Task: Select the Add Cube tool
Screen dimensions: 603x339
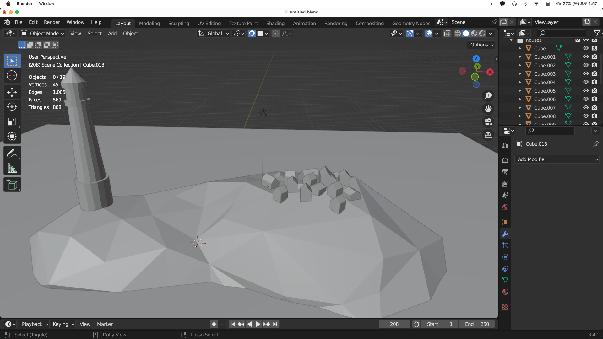Action: coord(12,185)
